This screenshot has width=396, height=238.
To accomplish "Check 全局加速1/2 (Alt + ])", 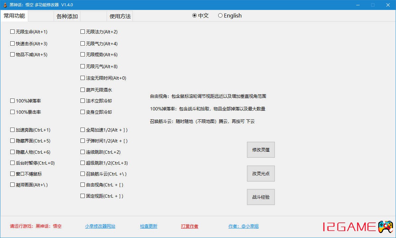I will (x=82, y=130).
